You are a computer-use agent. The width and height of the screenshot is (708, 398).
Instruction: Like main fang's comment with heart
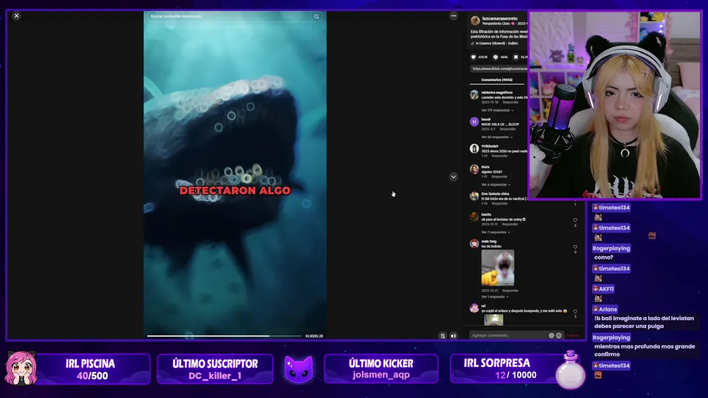(x=575, y=247)
